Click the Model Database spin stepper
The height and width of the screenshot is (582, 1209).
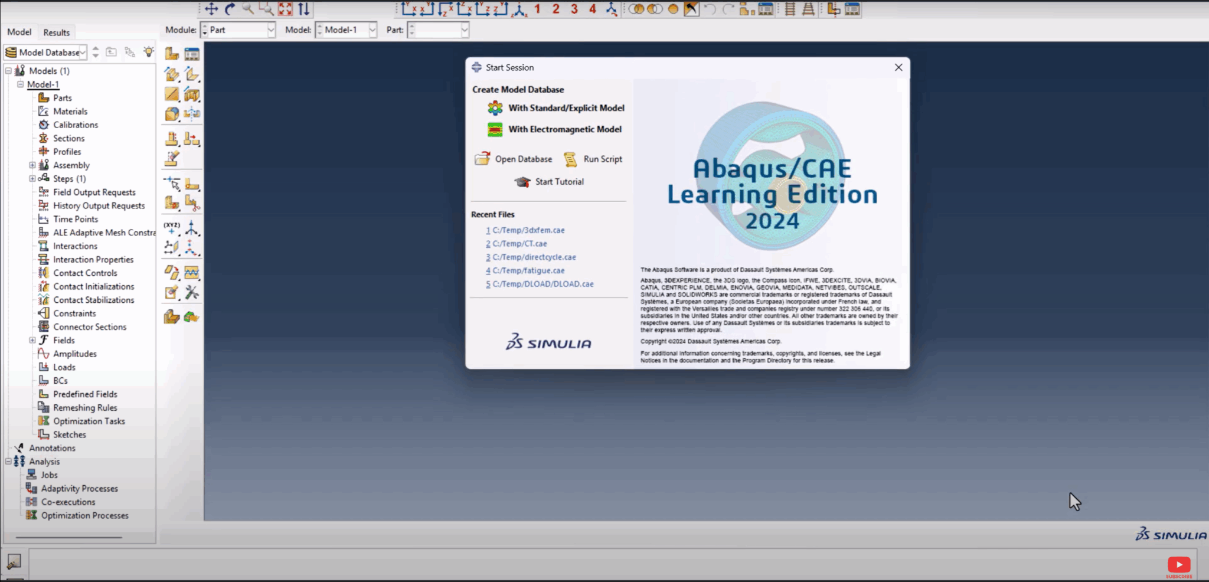click(96, 52)
